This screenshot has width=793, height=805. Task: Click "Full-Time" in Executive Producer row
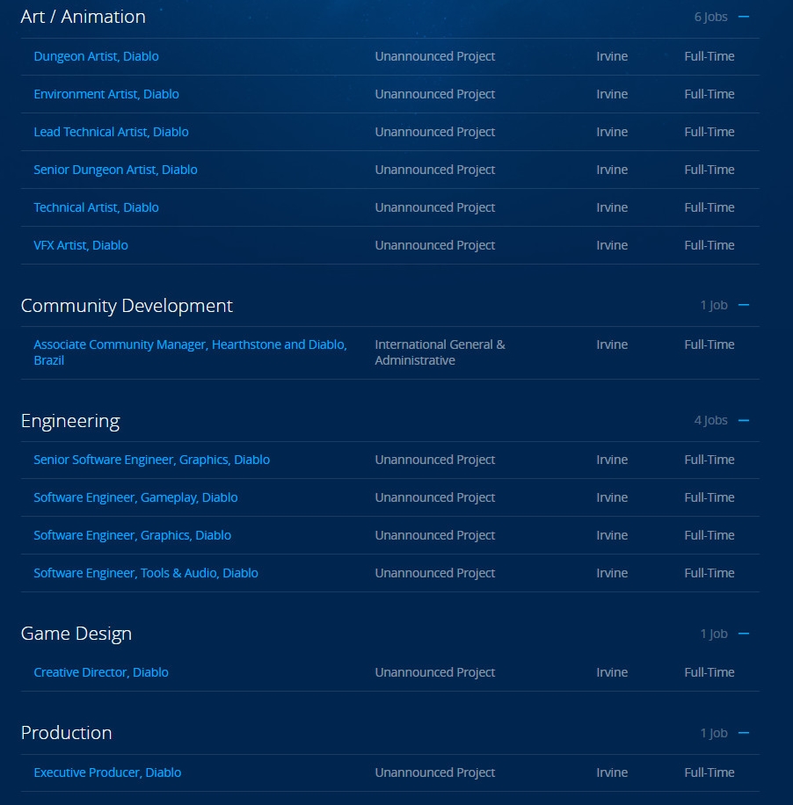[x=709, y=772]
